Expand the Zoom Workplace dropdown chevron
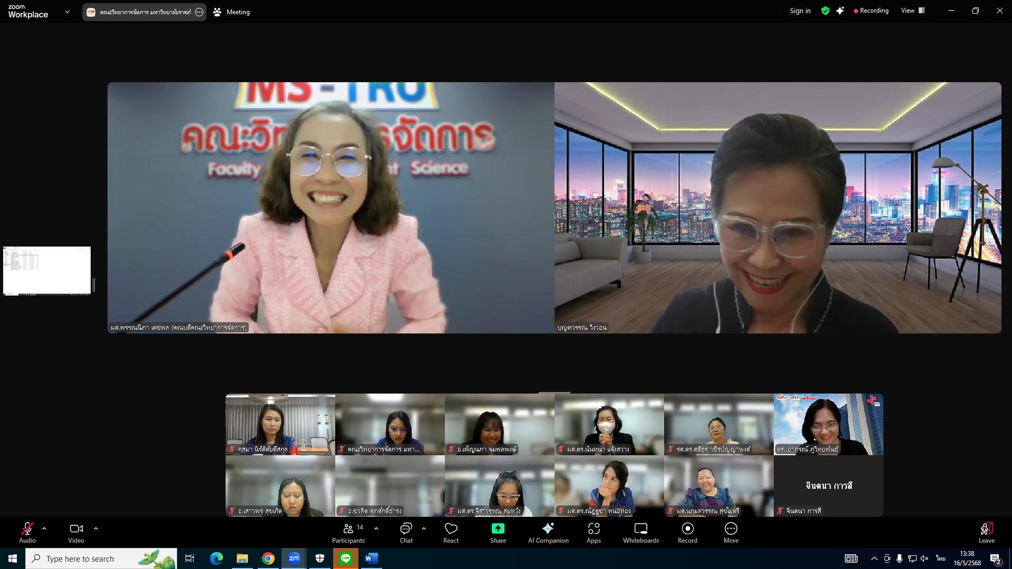The image size is (1012, 569). [x=67, y=12]
